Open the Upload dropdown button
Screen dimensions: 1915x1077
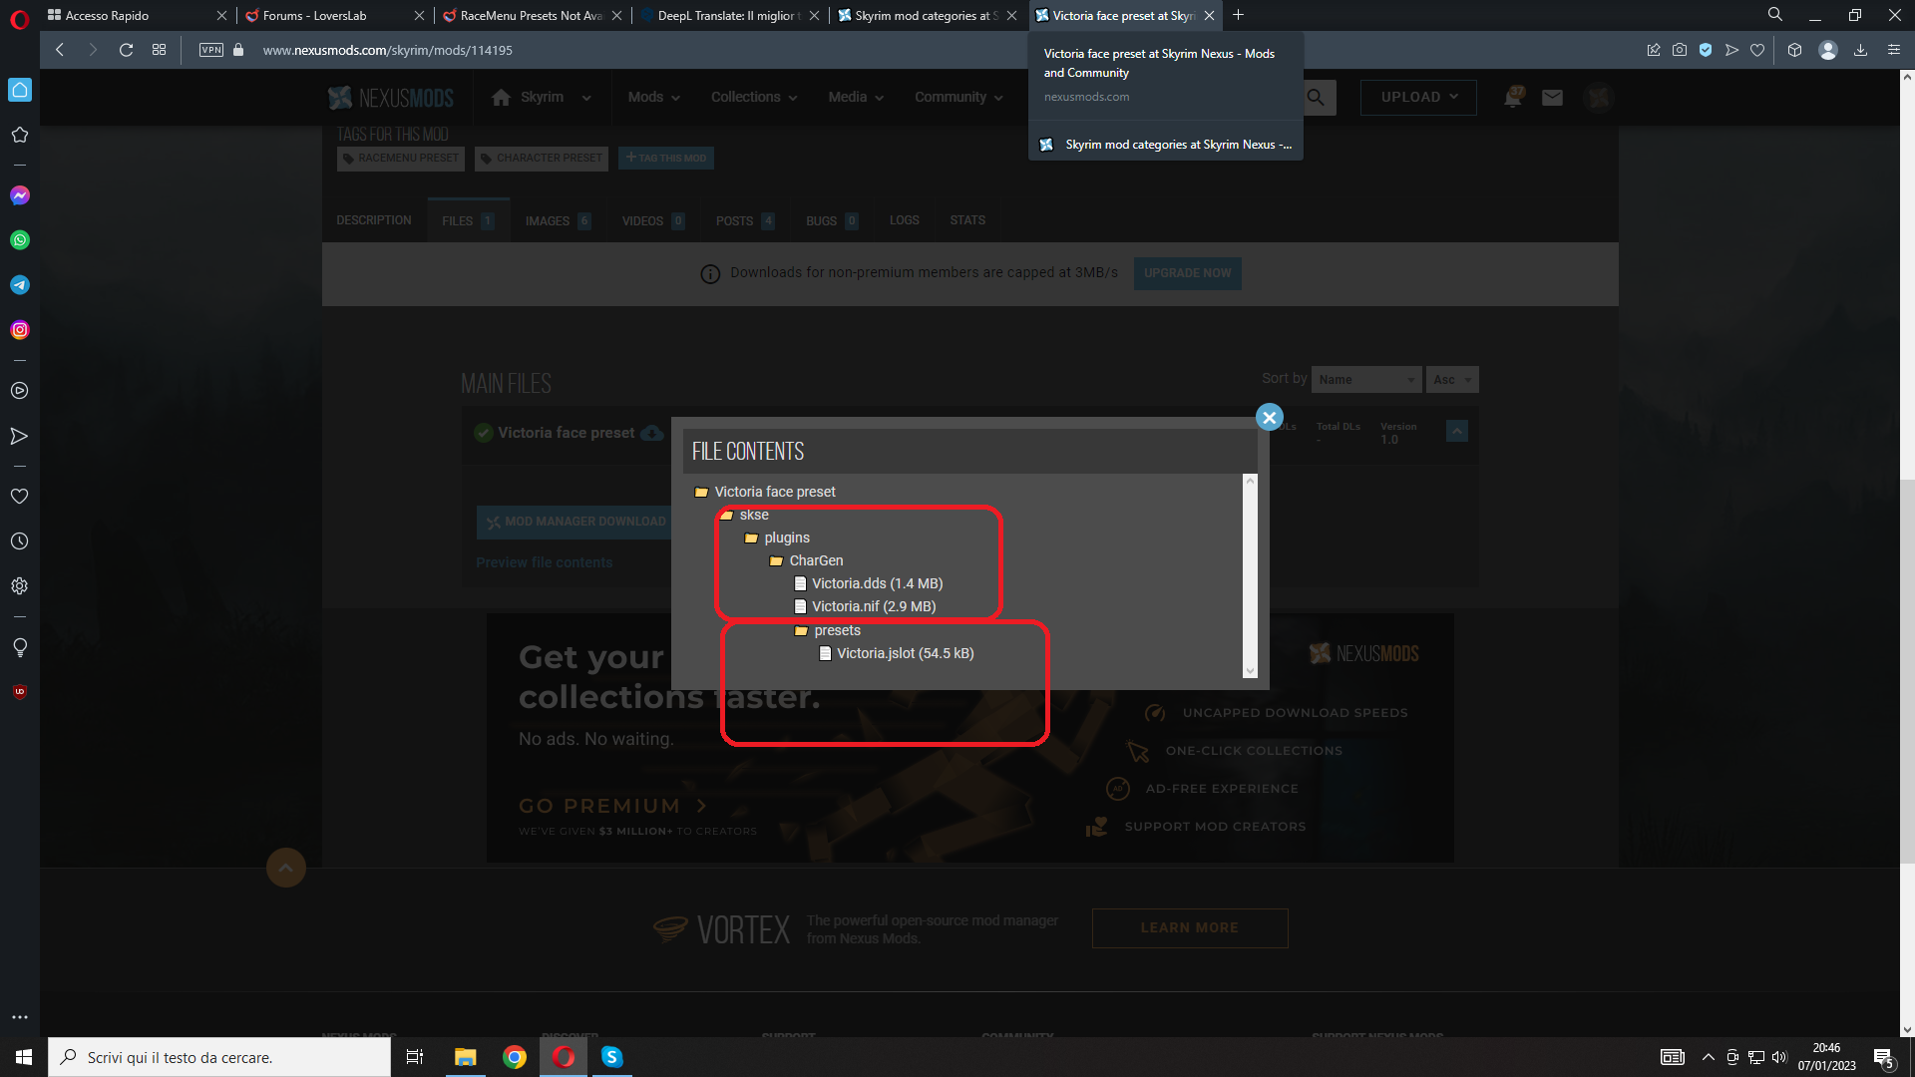coord(1418,97)
